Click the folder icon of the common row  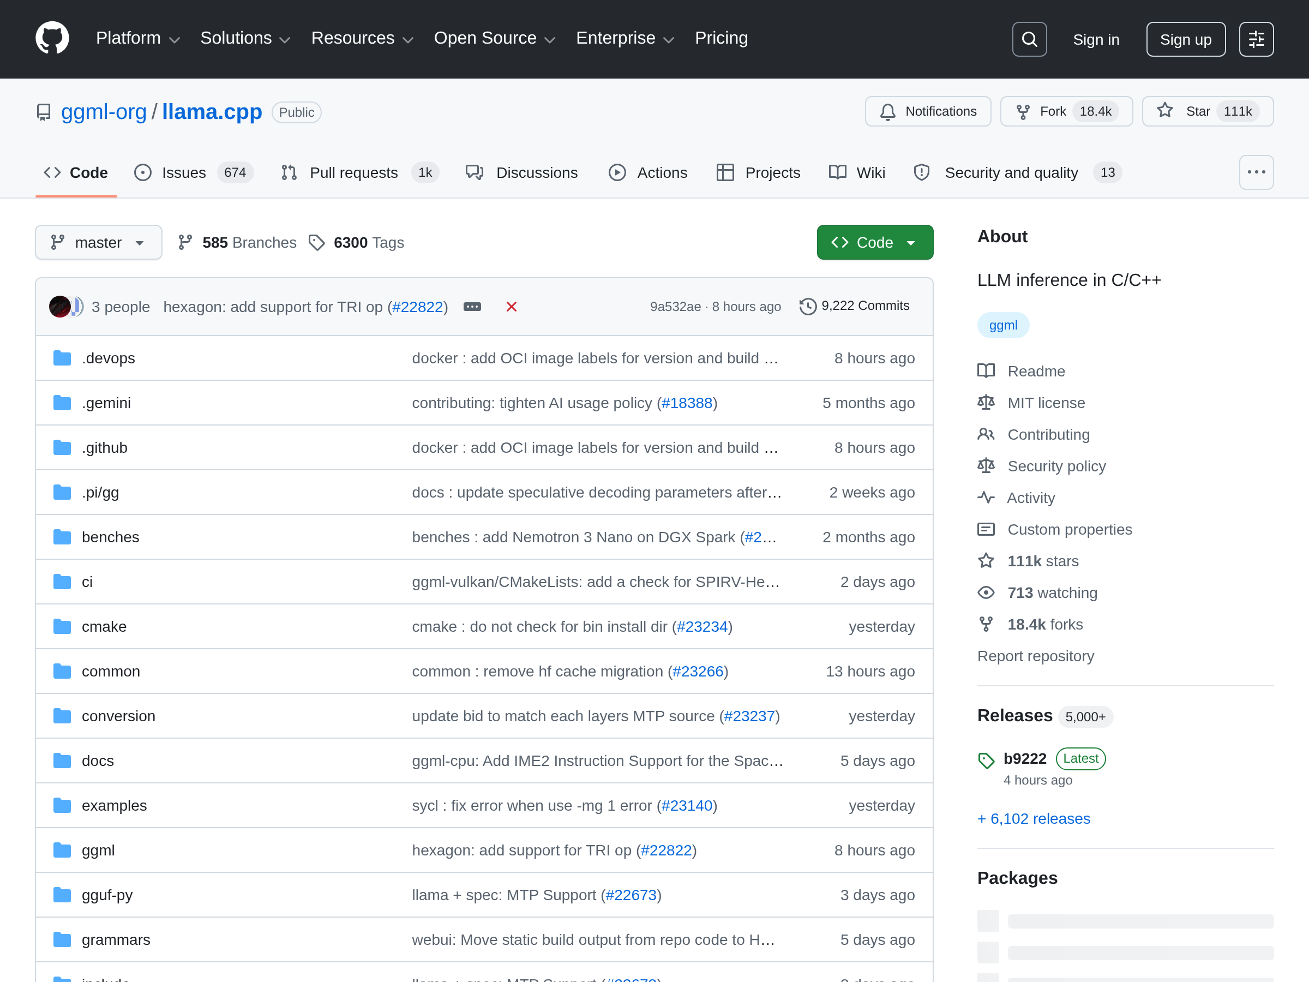coord(62,671)
